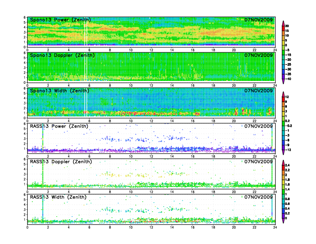Select the 07NOV2009 date in Spano13 Power panel

click(259, 20)
